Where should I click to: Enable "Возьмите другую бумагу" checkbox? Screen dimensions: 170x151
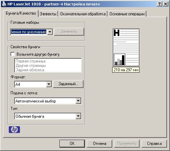[x=13, y=54]
